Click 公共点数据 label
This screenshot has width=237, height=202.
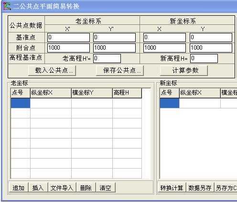pyautogui.click(x=26, y=25)
